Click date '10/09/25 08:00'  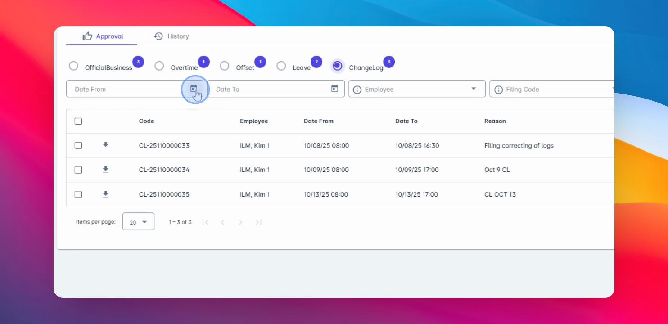click(326, 170)
